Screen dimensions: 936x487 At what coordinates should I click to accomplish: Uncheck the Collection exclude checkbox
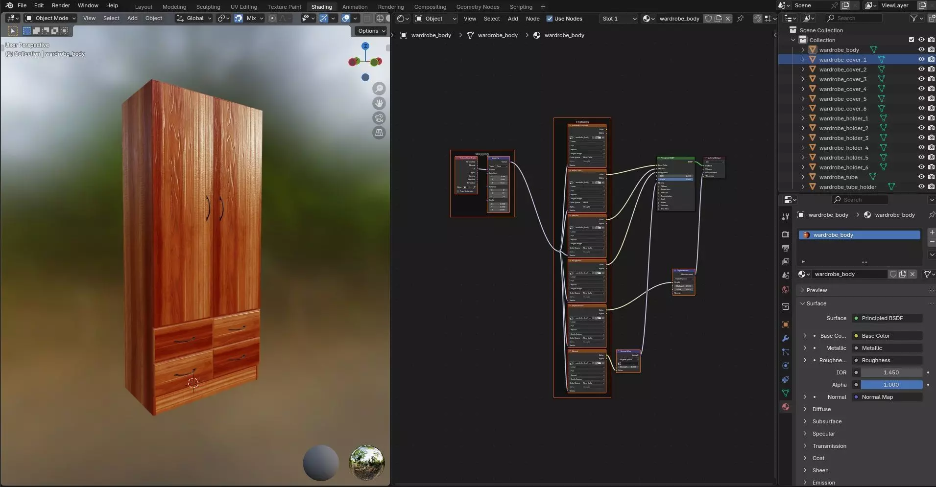pyautogui.click(x=912, y=40)
